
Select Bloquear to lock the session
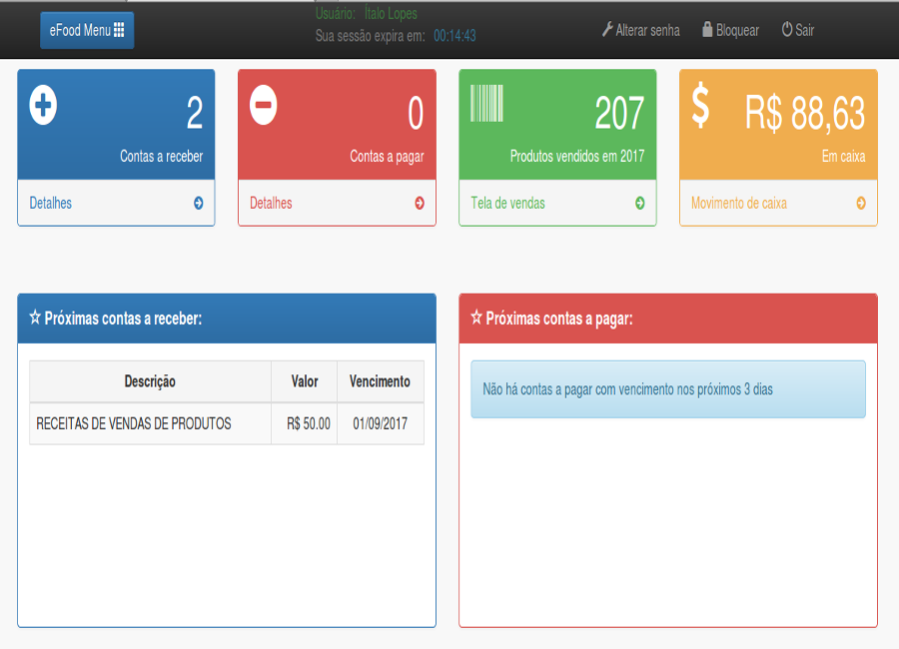click(730, 30)
